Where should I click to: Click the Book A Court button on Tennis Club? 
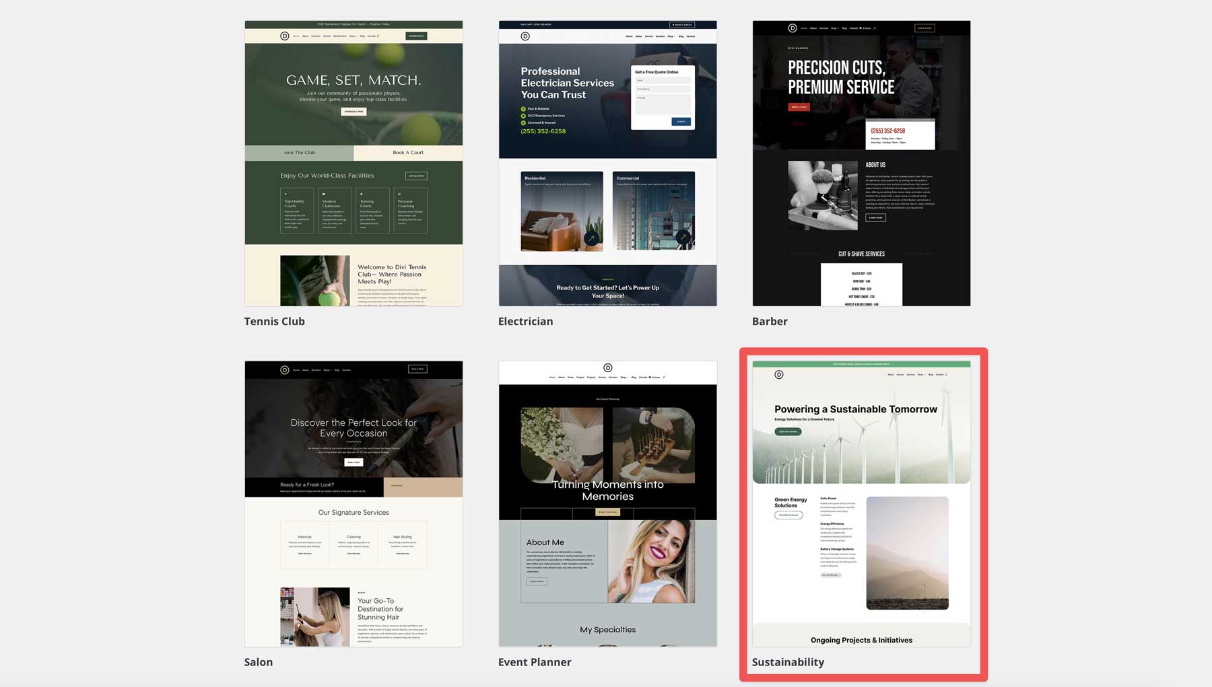(x=409, y=152)
